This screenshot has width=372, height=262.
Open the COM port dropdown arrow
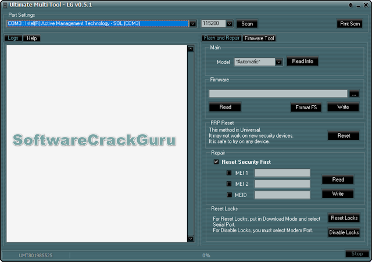(x=192, y=24)
